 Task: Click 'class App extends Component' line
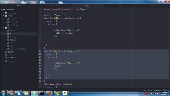(59, 84)
